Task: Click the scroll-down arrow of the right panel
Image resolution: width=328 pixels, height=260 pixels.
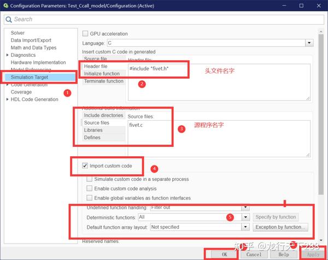Action: [321, 240]
